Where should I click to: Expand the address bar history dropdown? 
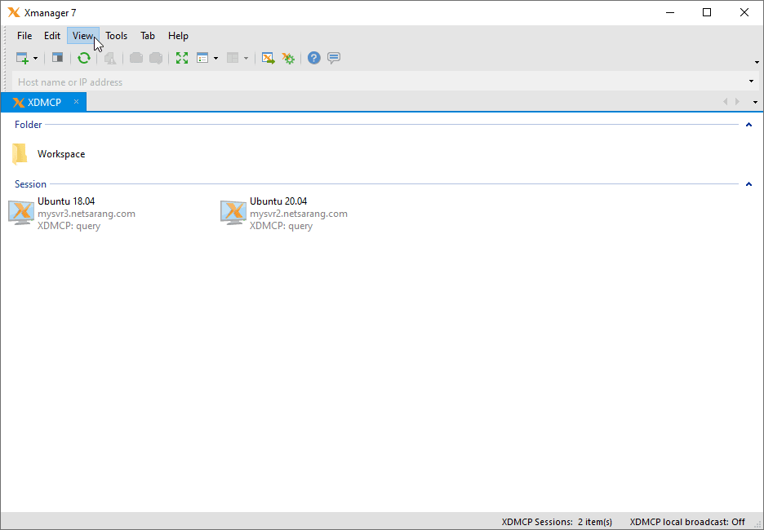(751, 82)
